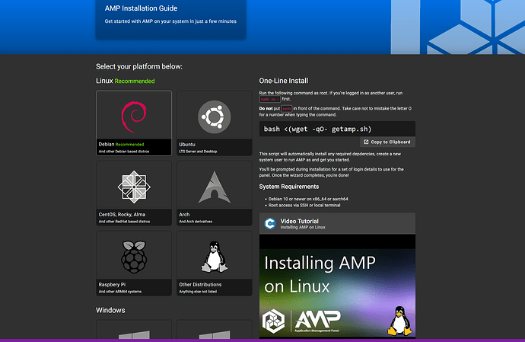Select the Raspberry Pi logo

click(133, 257)
